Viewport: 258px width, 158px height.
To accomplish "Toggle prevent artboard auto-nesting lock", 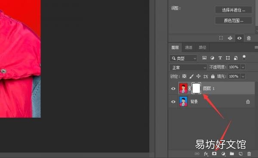I will tap(206, 76).
